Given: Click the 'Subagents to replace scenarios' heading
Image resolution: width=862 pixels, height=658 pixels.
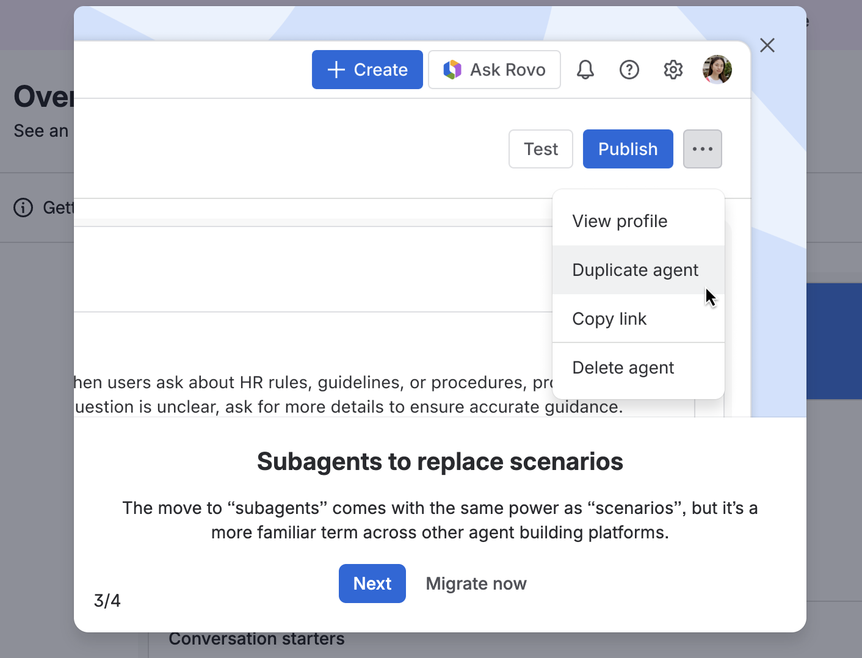Looking at the screenshot, I should click(440, 461).
